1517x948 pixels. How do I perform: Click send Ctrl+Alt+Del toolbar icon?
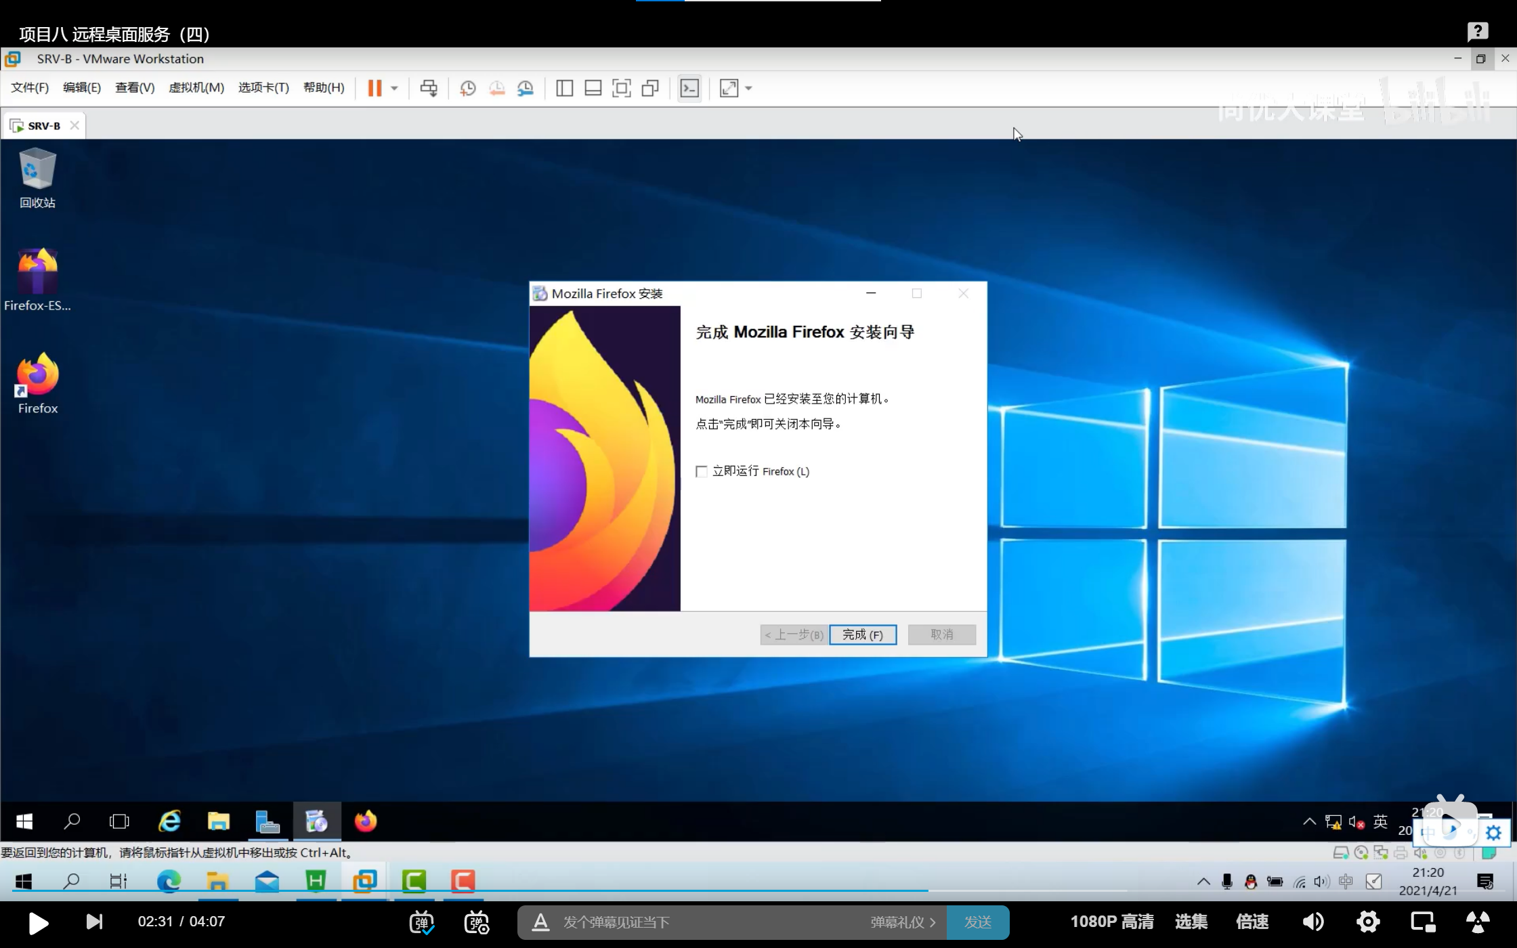[429, 88]
